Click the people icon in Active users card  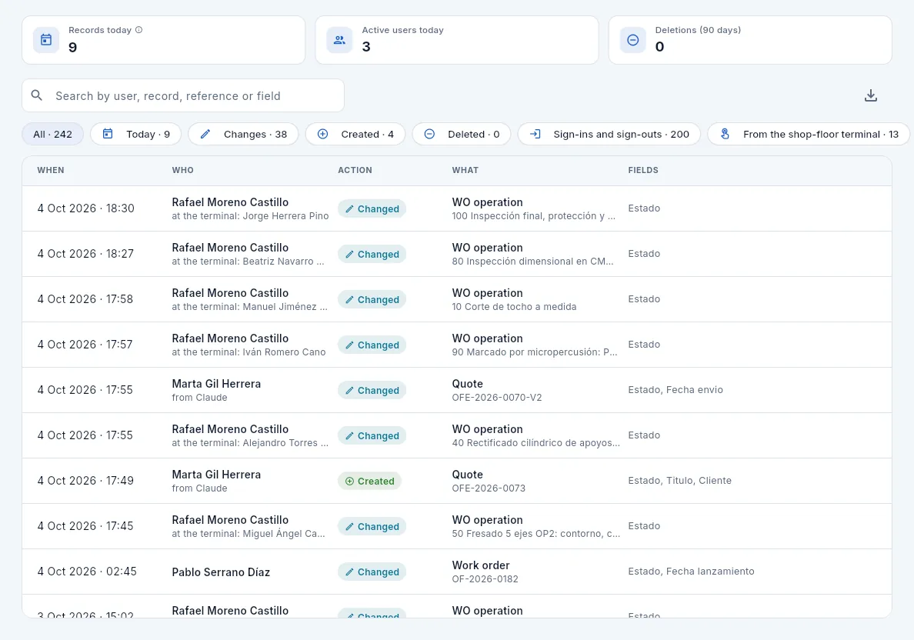[339, 40]
